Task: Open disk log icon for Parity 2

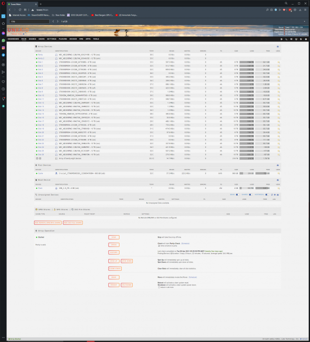Action: pos(56,58)
